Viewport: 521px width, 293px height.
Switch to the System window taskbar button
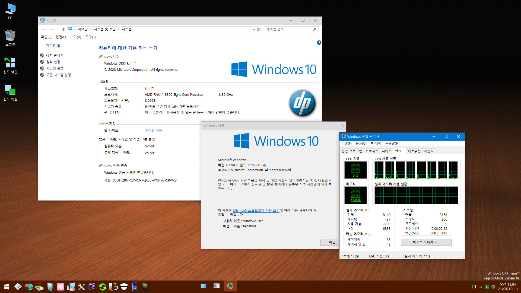204,286
